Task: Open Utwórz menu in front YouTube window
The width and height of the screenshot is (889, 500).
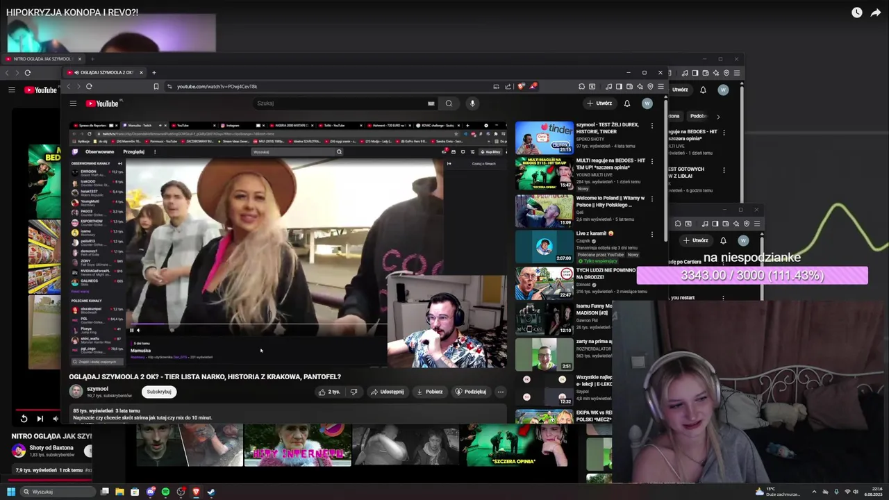Action: [599, 103]
